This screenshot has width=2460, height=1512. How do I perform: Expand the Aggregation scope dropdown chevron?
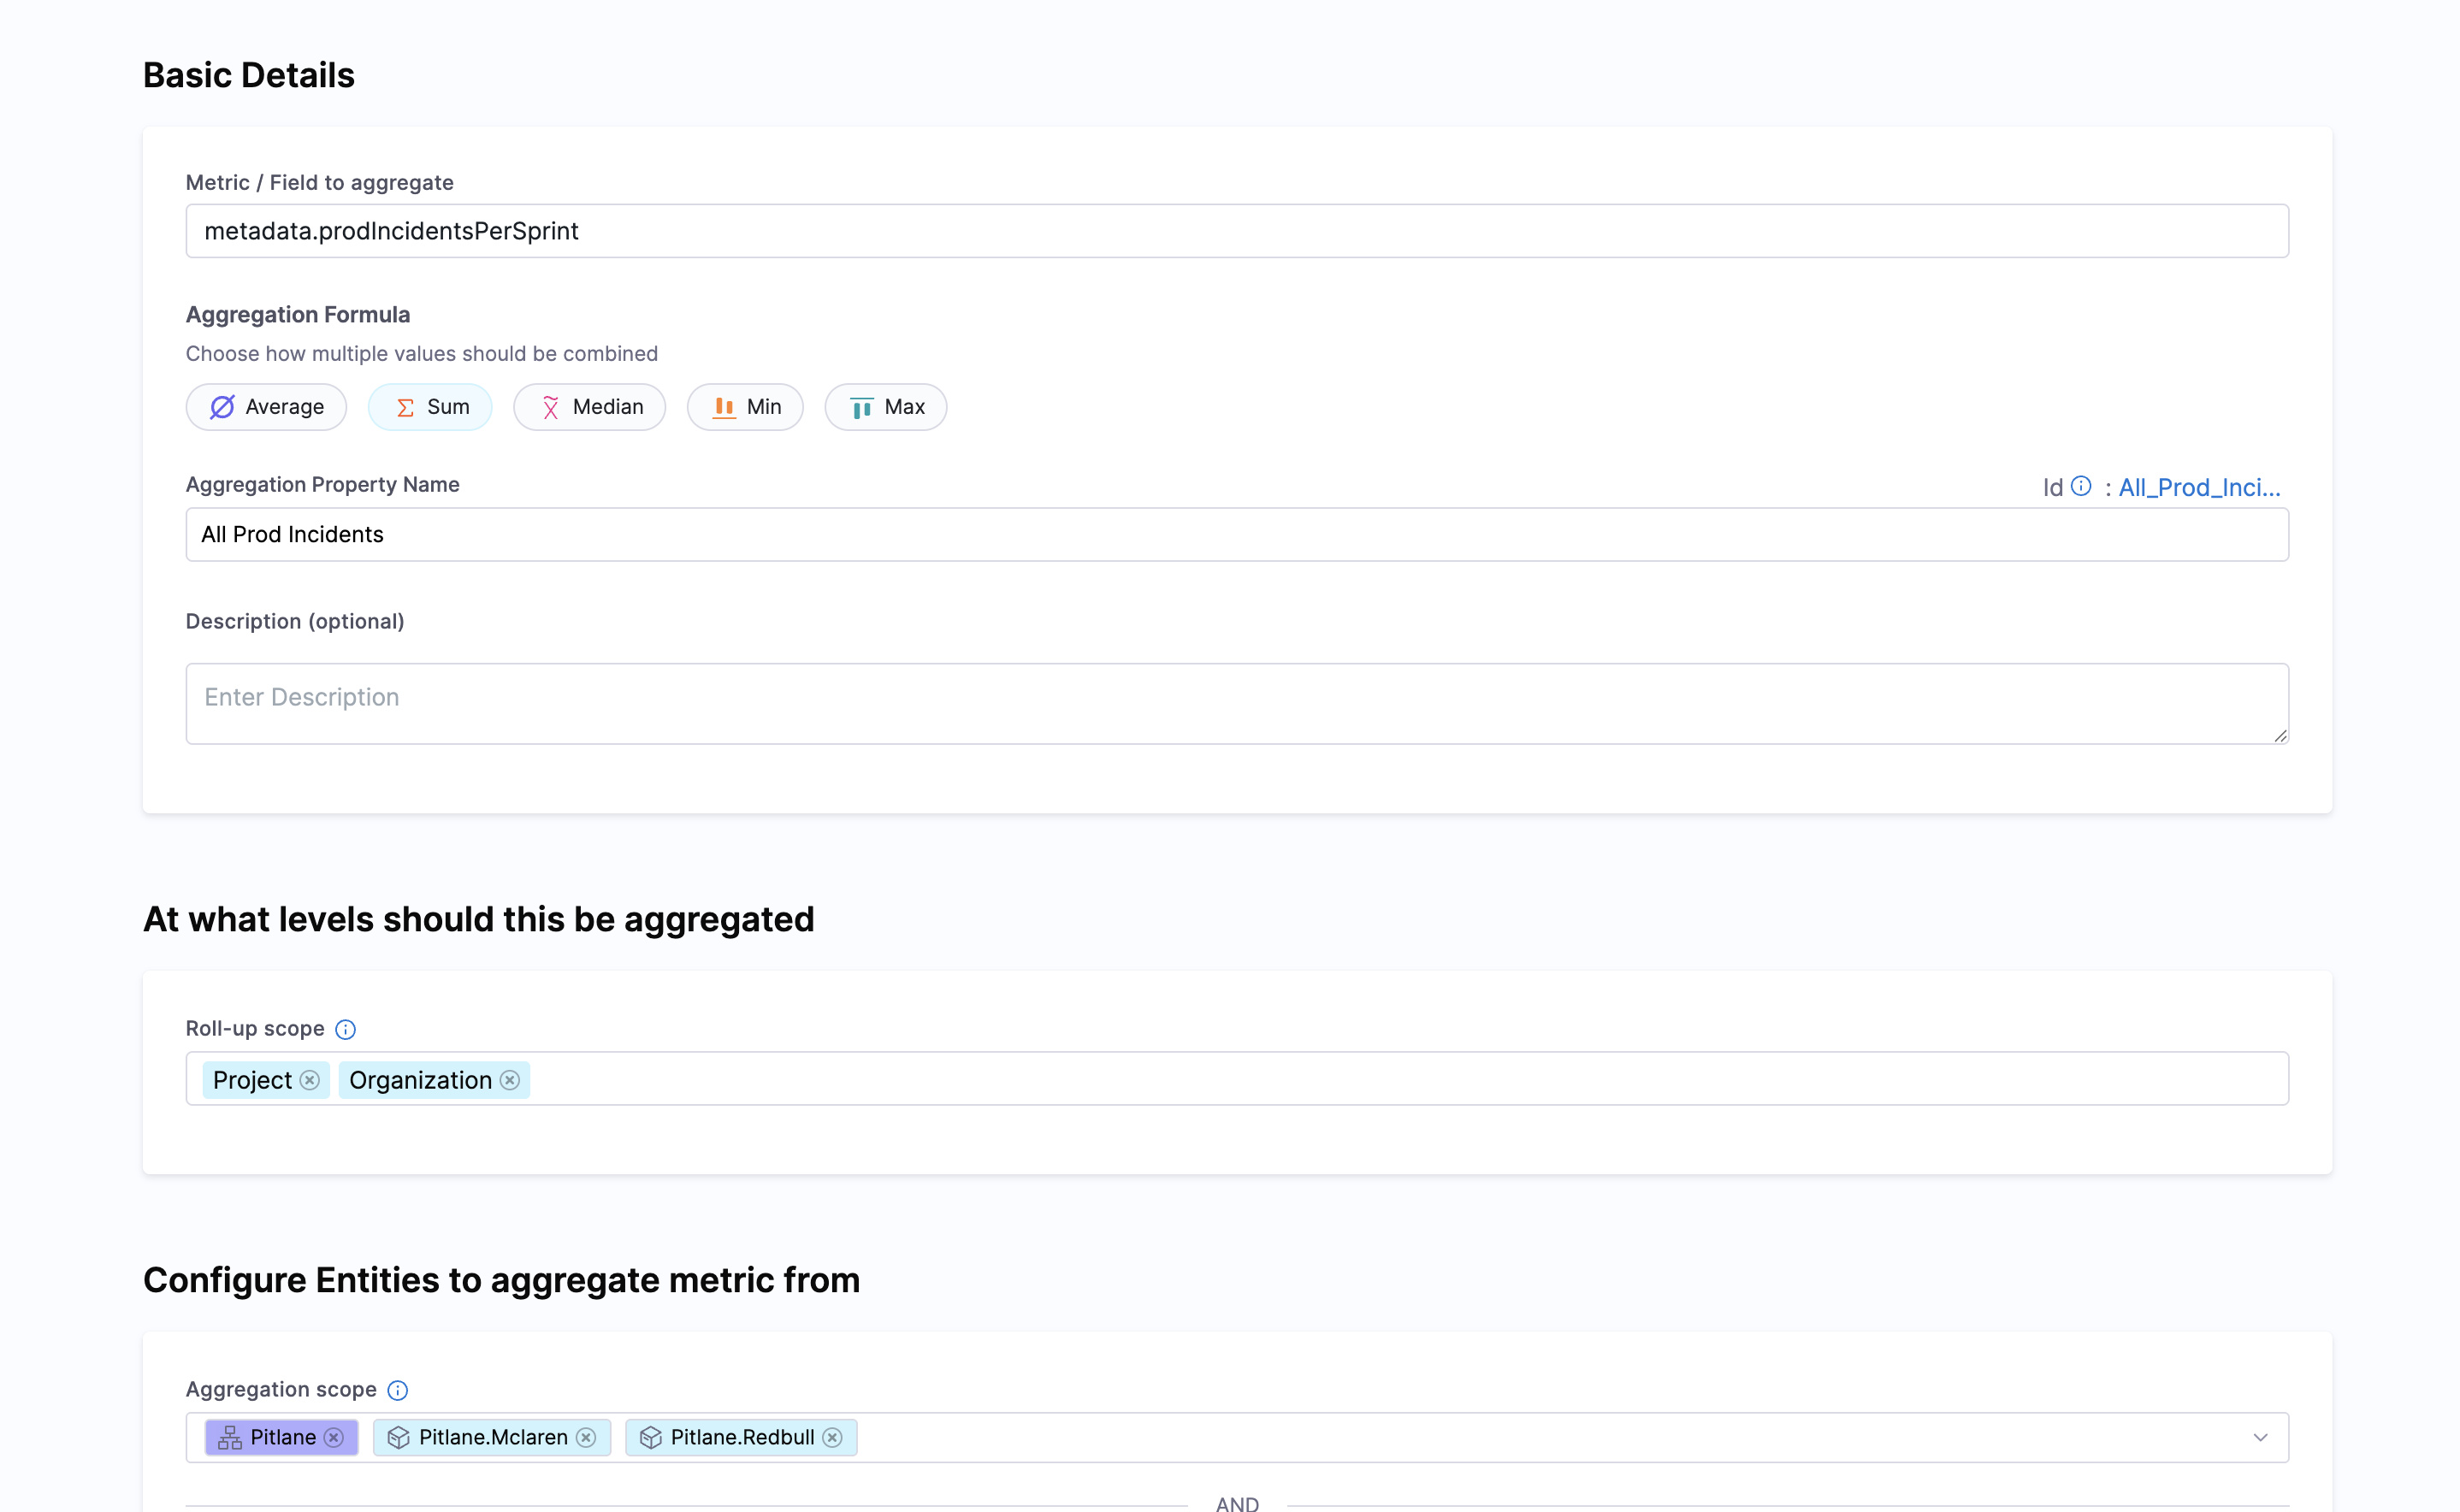2260,1437
